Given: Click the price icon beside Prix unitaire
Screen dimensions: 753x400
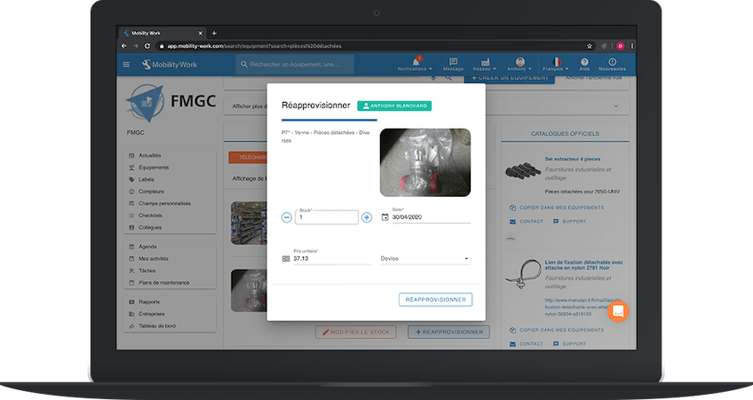Looking at the screenshot, I should tap(286, 258).
